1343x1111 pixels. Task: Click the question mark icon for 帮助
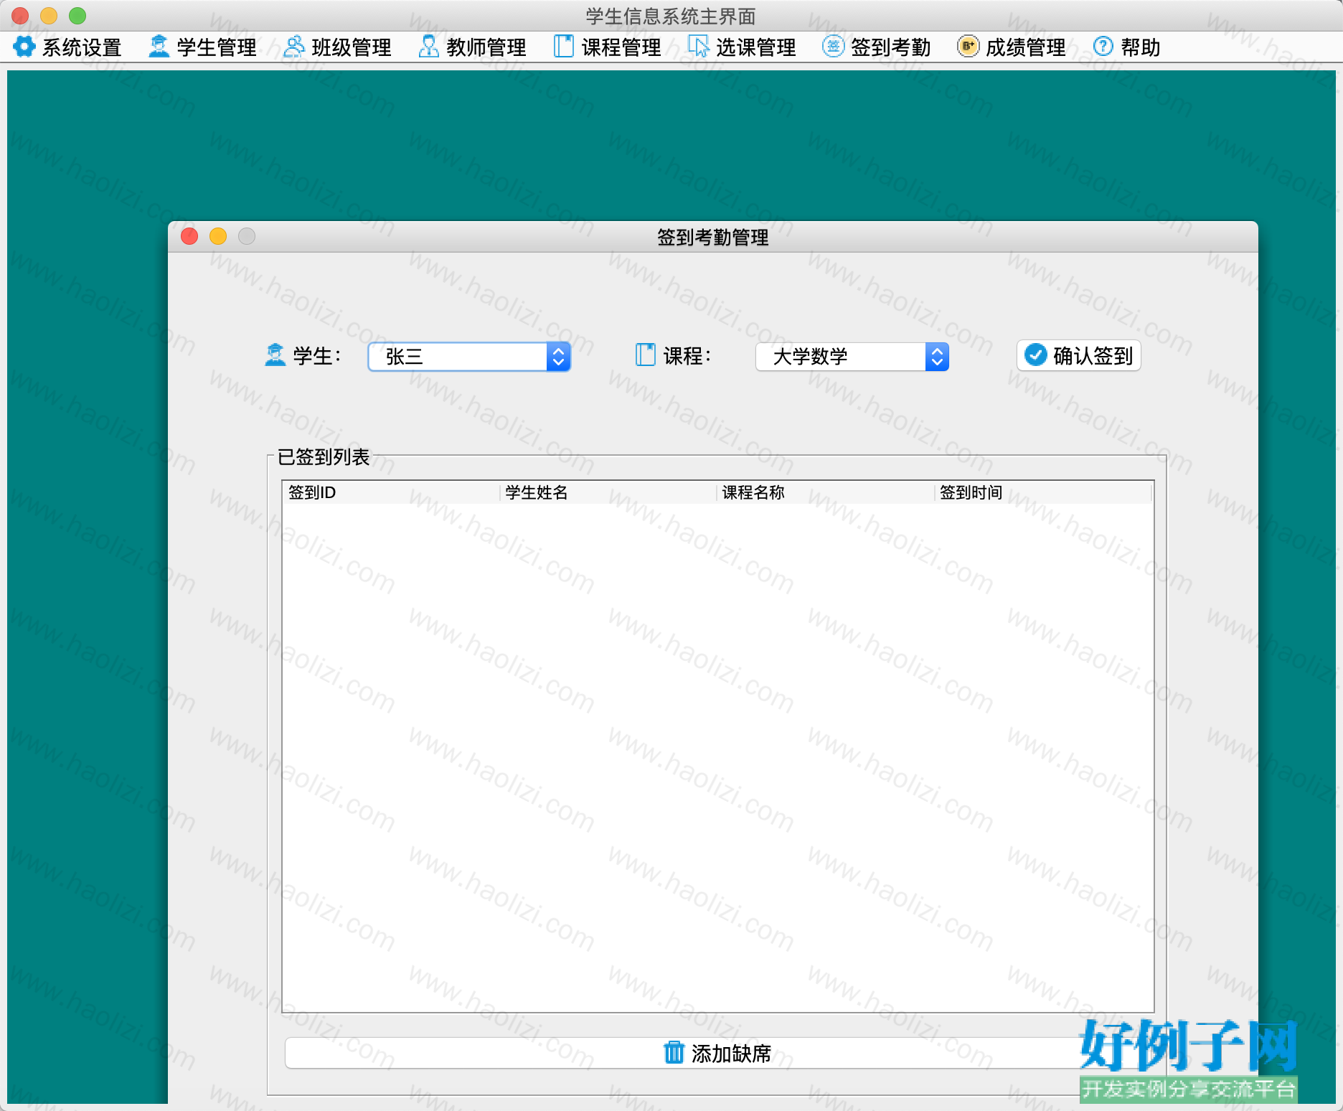1103,47
